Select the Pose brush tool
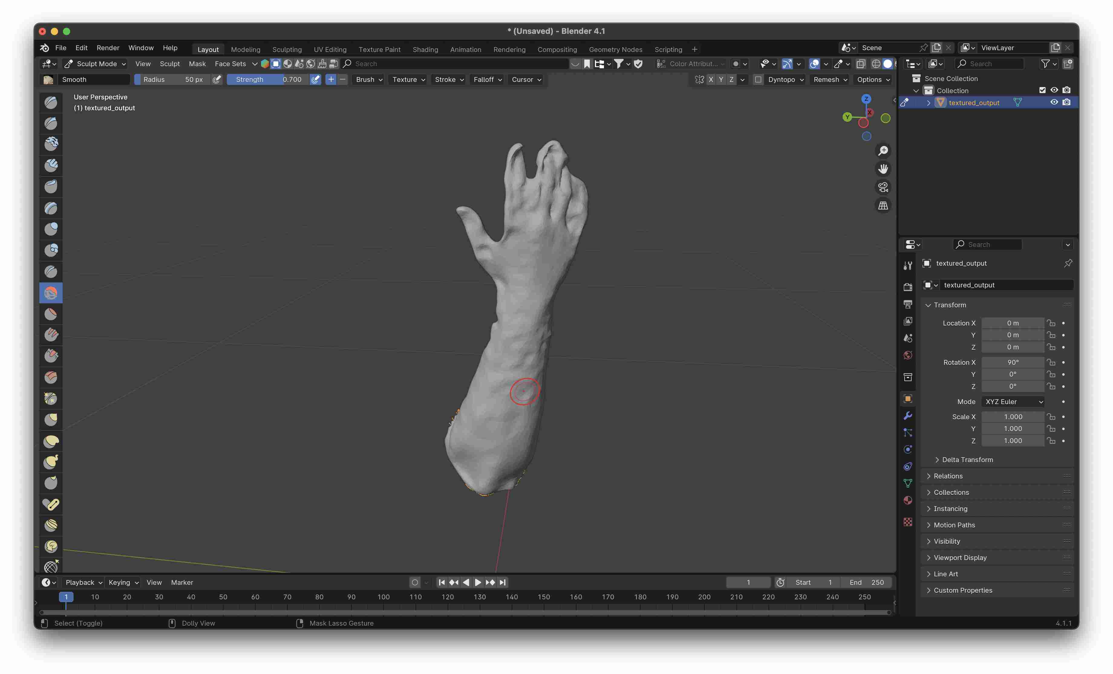1113x674 pixels. click(51, 504)
